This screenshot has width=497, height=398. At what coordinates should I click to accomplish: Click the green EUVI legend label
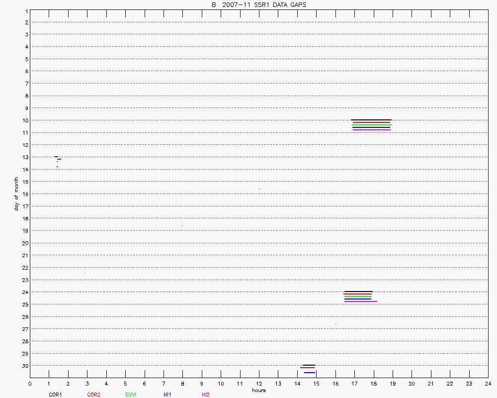point(131,395)
